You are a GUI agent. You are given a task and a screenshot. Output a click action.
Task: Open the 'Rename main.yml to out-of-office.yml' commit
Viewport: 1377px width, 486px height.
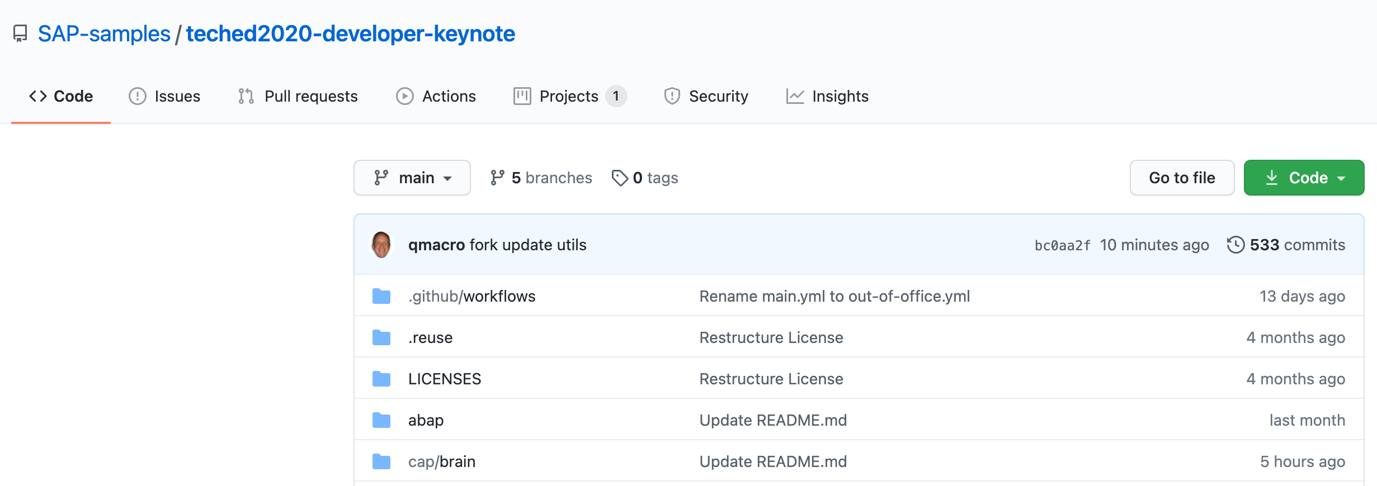click(x=834, y=296)
